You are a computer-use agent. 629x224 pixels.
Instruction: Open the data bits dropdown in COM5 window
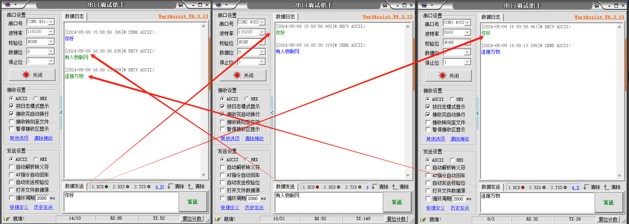tap(51, 51)
